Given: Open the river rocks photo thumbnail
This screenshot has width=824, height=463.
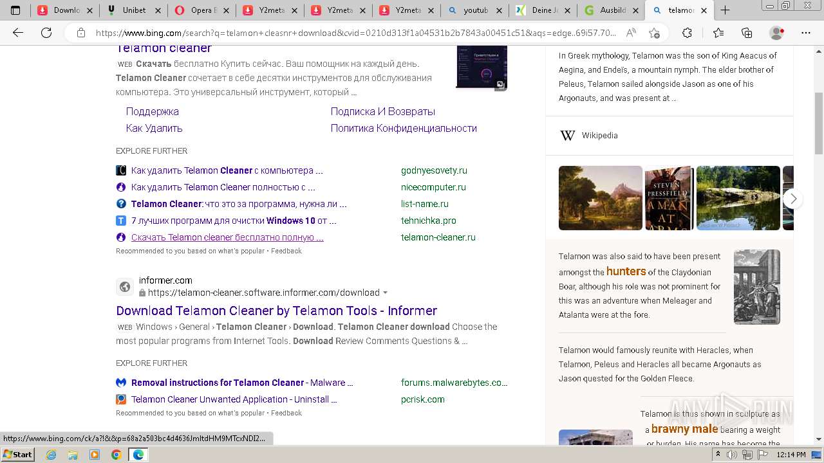Looking at the screenshot, I should (x=738, y=198).
